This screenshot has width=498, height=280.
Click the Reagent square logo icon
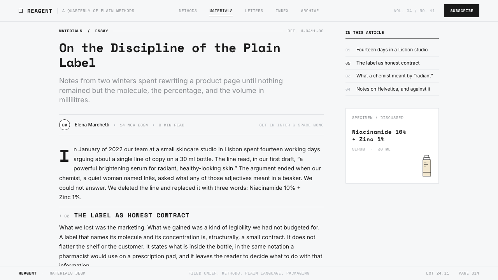point(21,11)
